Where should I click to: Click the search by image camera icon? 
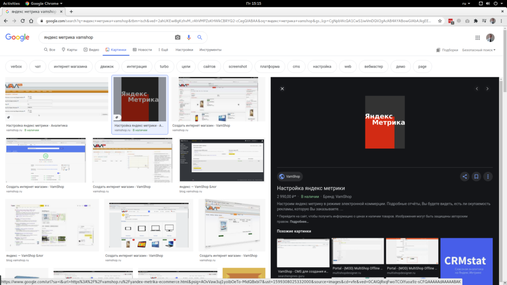[x=178, y=38]
